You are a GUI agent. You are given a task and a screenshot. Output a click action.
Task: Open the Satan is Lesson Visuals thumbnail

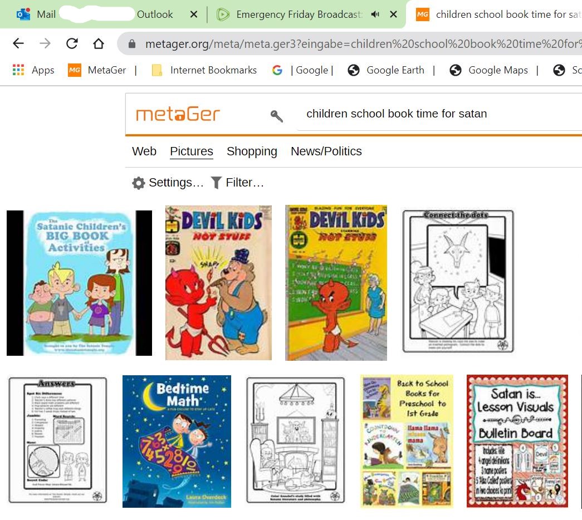517,441
